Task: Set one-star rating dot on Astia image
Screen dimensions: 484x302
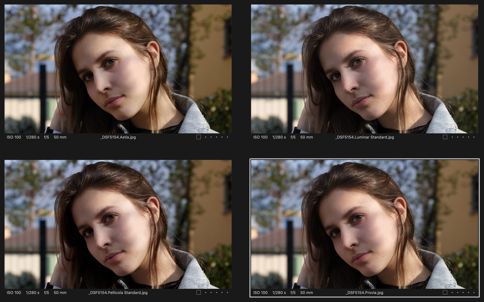Action: point(205,137)
